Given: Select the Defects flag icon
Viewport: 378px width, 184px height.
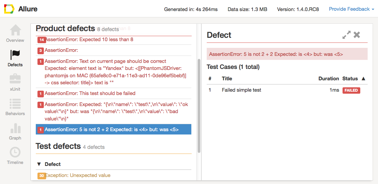Looking at the screenshot, I should click(15, 55).
